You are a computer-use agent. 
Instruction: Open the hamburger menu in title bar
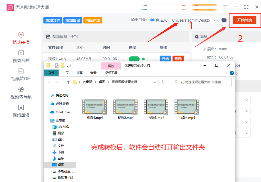pyautogui.click(x=225, y=7)
